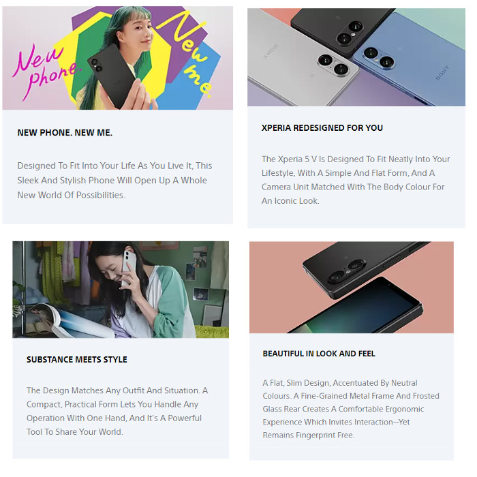The height and width of the screenshot is (477, 477).
Task: Click the pink handwritten 'New phone' lettering
Action: coord(46,72)
